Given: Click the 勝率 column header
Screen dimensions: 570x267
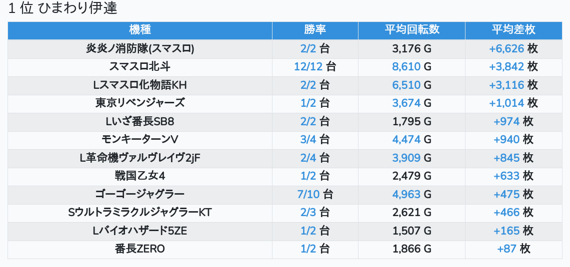Looking at the screenshot, I should (315, 29).
